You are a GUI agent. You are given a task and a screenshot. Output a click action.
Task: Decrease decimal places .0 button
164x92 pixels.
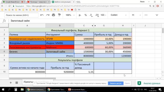(91, 15)
